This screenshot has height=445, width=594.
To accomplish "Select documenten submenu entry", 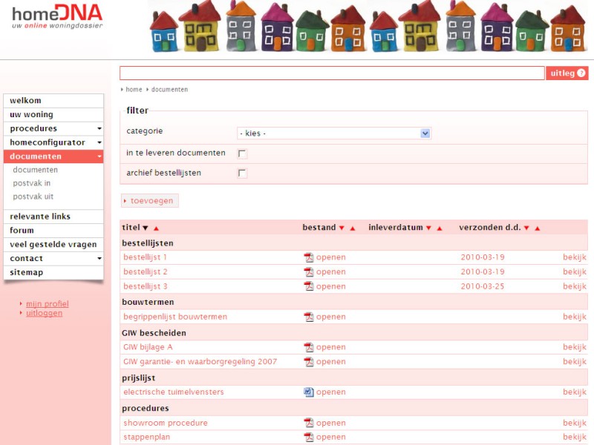I will click(35, 170).
